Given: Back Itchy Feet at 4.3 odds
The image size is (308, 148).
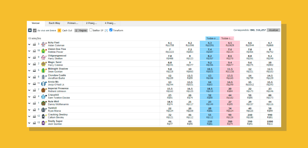Looking at the screenshot, I should [x=210, y=44].
